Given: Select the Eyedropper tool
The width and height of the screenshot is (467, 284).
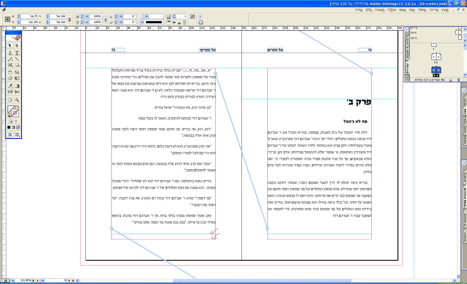Looking at the screenshot, I should 10,86.
